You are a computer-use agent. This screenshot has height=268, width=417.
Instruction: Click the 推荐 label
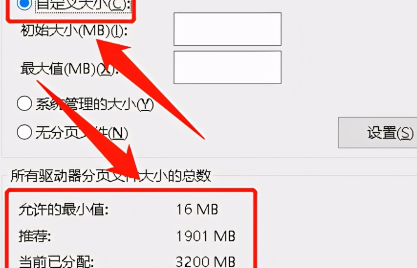pyautogui.click(x=35, y=236)
